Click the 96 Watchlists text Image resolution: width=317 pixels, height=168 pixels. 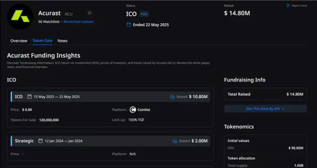point(49,21)
